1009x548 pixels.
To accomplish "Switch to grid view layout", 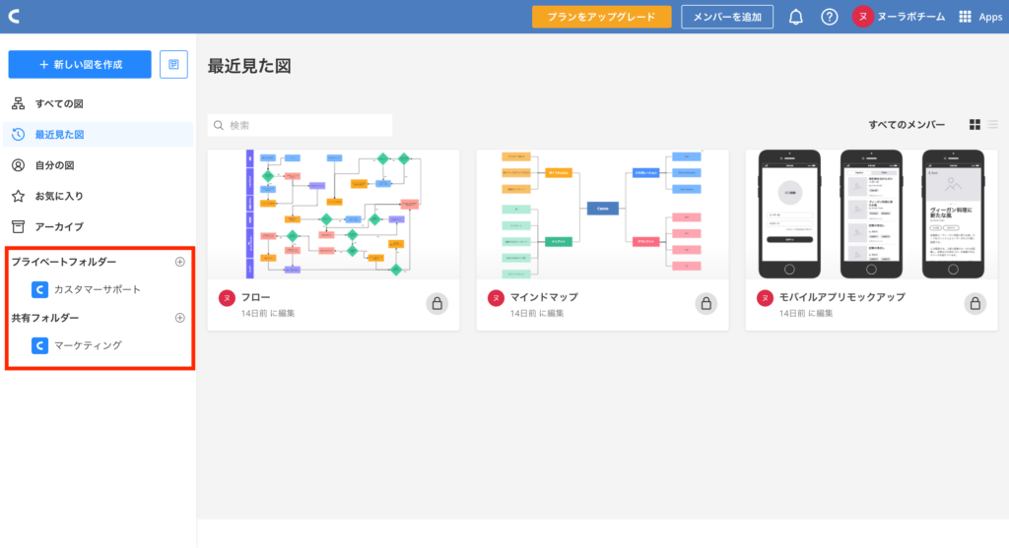I will click(975, 125).
